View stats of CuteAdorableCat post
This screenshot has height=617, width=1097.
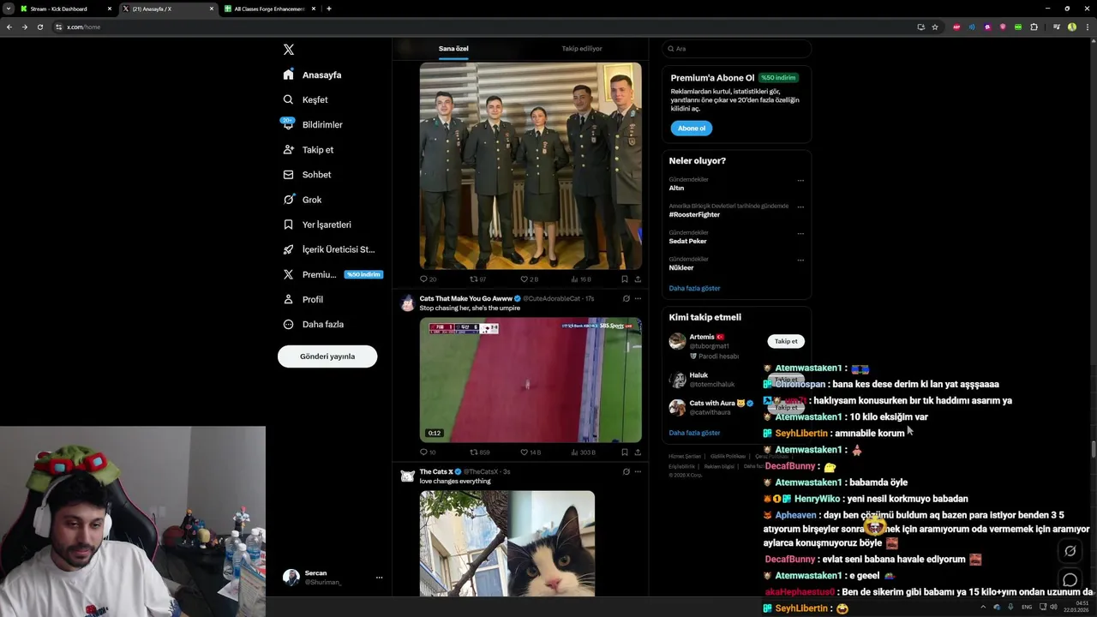tap(584, 452)
